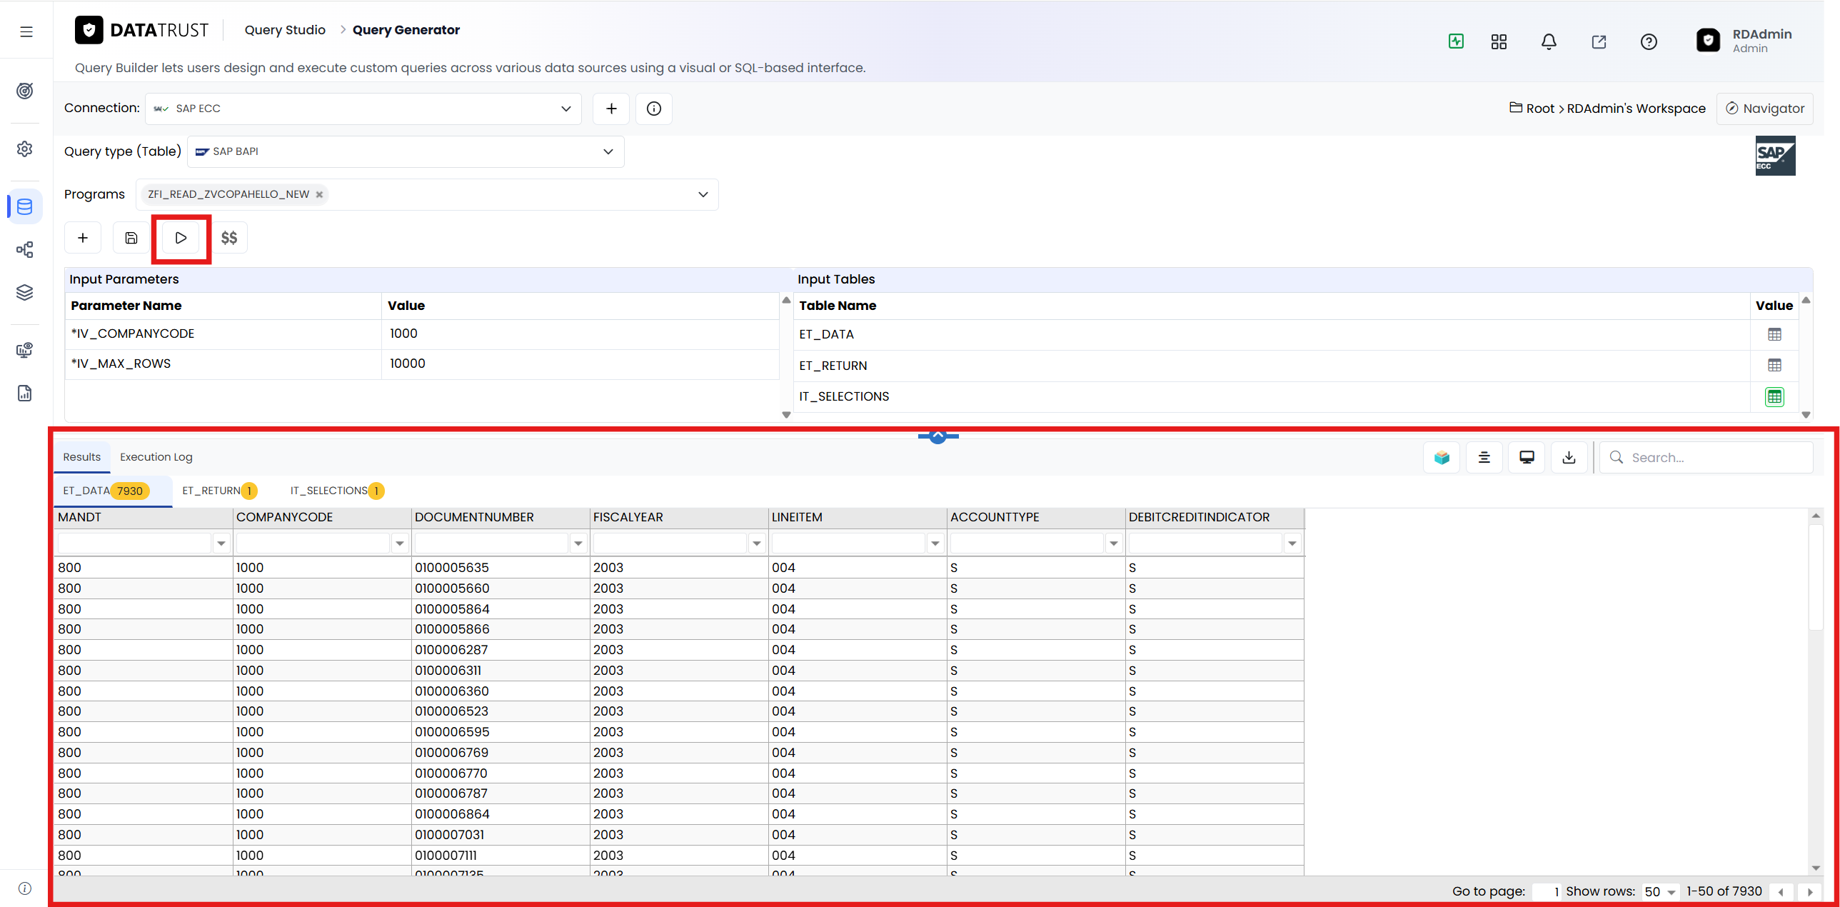Open the DOCUMENTNUMBER column filter dropdown
The height and width of the screenshot is (907, 1840).
[578, 543]
